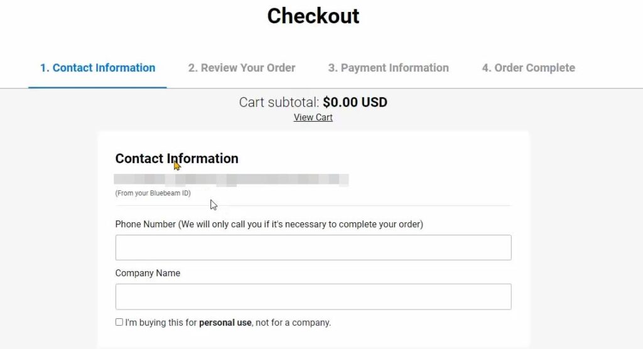The height and width of the screenshot is (349, 643).
Task: Open the View Cart link
Action: click(313, 117)
